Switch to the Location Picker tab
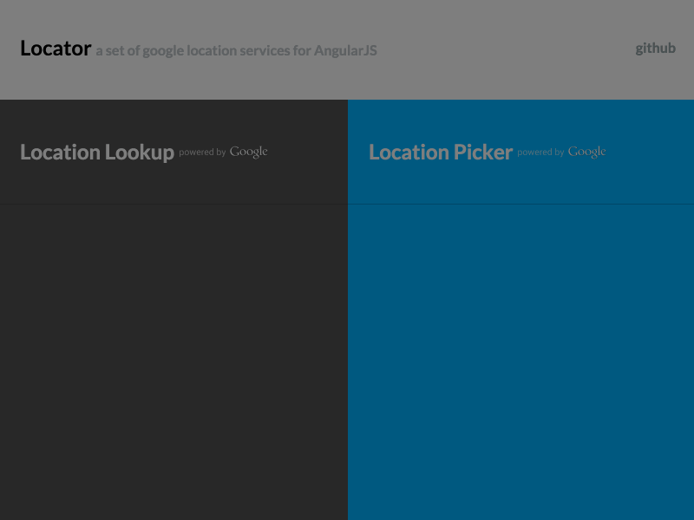Viewport: 694px width, 520px height. click(440, 152)
